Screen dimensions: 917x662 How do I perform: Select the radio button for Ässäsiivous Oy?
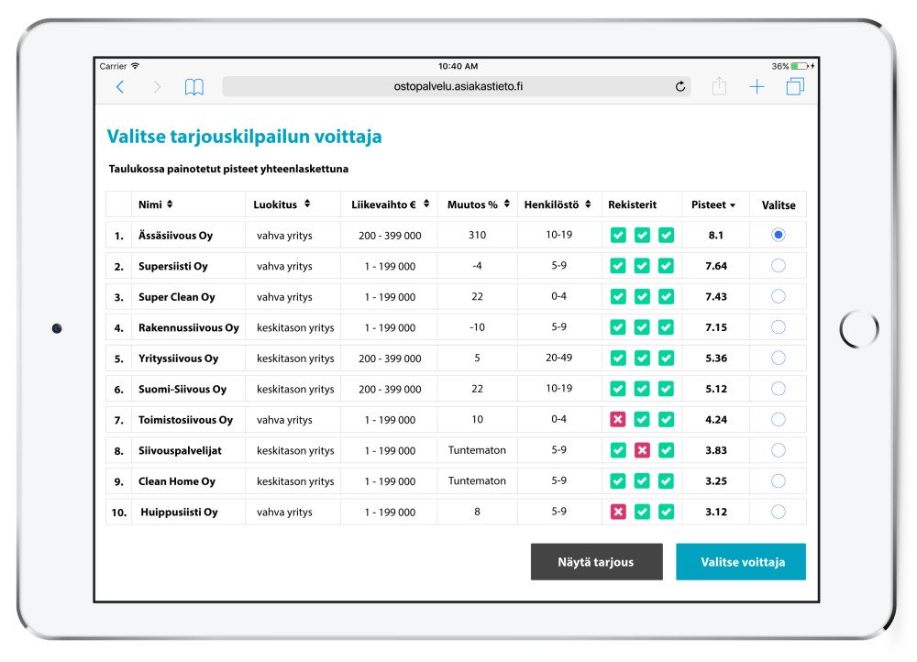click(778, 235)
